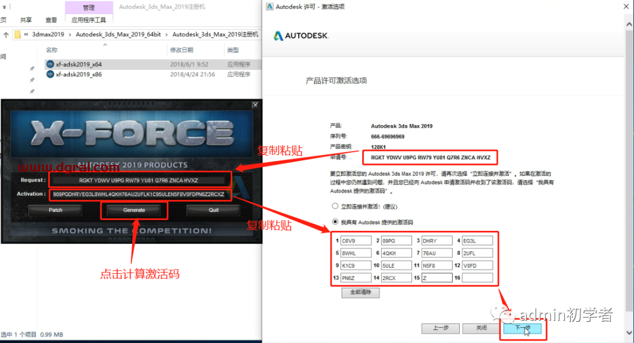Click activation code box 11 containing N5F8
634x343 pixels.
click(x=437, y=265)
